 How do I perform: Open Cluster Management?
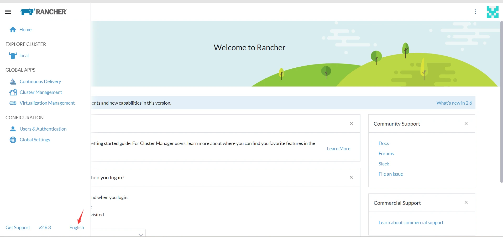pyautogui.click(x=41, y=92)
